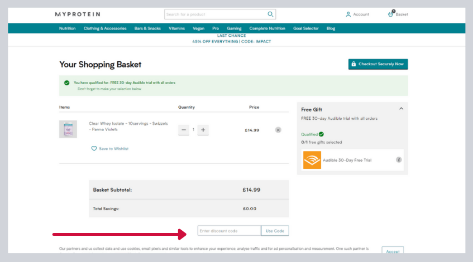473x262 pixels.
Task: Click the MYPROTEIN logo
Action: 77,14
